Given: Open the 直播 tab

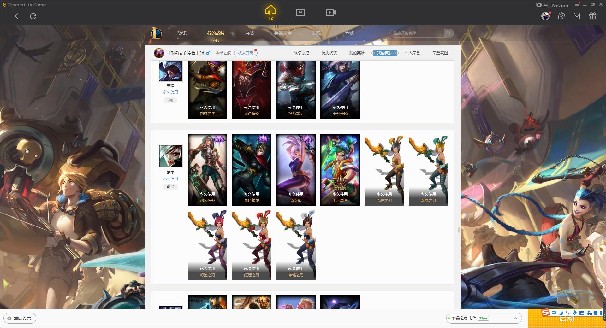Looking at the screenshot, I should [x=249, y=33].
